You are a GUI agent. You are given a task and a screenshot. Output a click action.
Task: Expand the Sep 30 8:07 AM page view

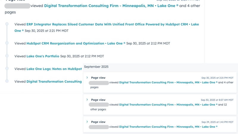tap(87, 100)
